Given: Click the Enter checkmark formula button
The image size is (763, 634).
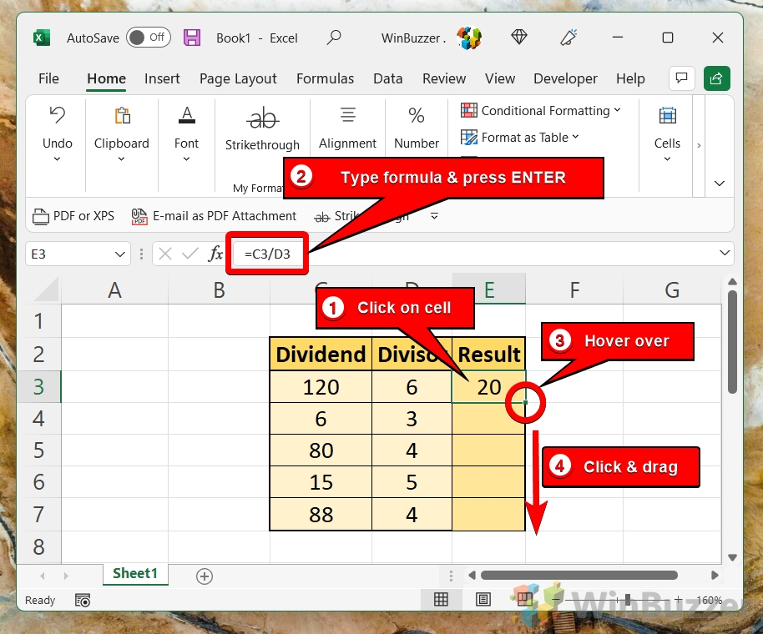Looking at the screenshot, I should coord(189,254).
